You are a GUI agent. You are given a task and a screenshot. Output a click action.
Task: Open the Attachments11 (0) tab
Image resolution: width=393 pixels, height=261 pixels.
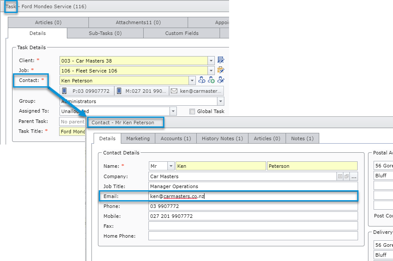[x=138, y=22]
